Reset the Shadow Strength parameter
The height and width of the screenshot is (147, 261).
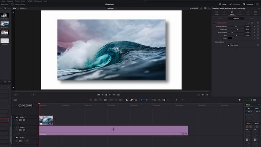tap(258, 27)
